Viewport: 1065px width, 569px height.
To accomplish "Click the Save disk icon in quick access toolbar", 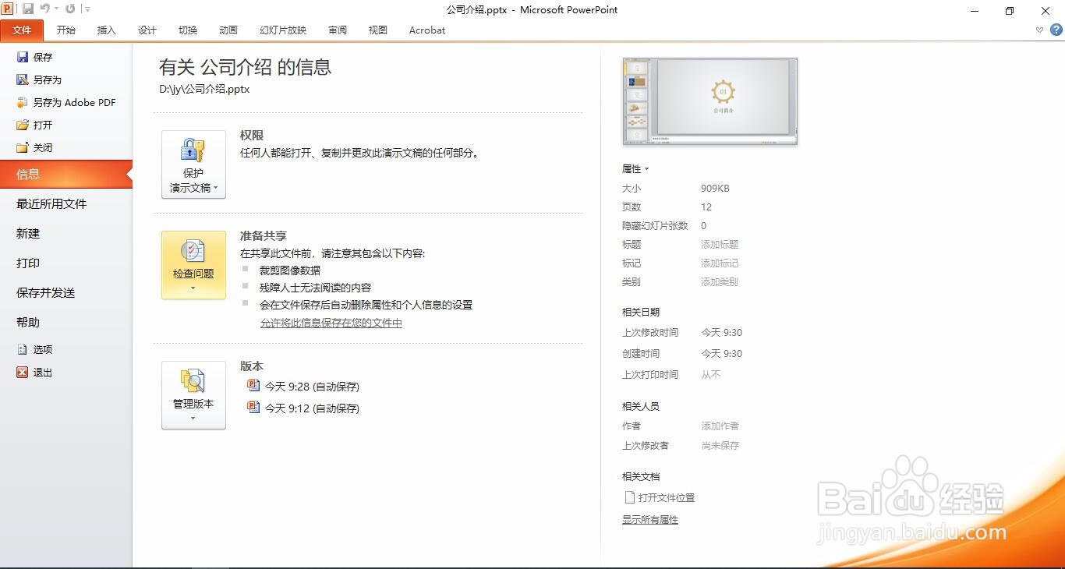I will 28,9.
